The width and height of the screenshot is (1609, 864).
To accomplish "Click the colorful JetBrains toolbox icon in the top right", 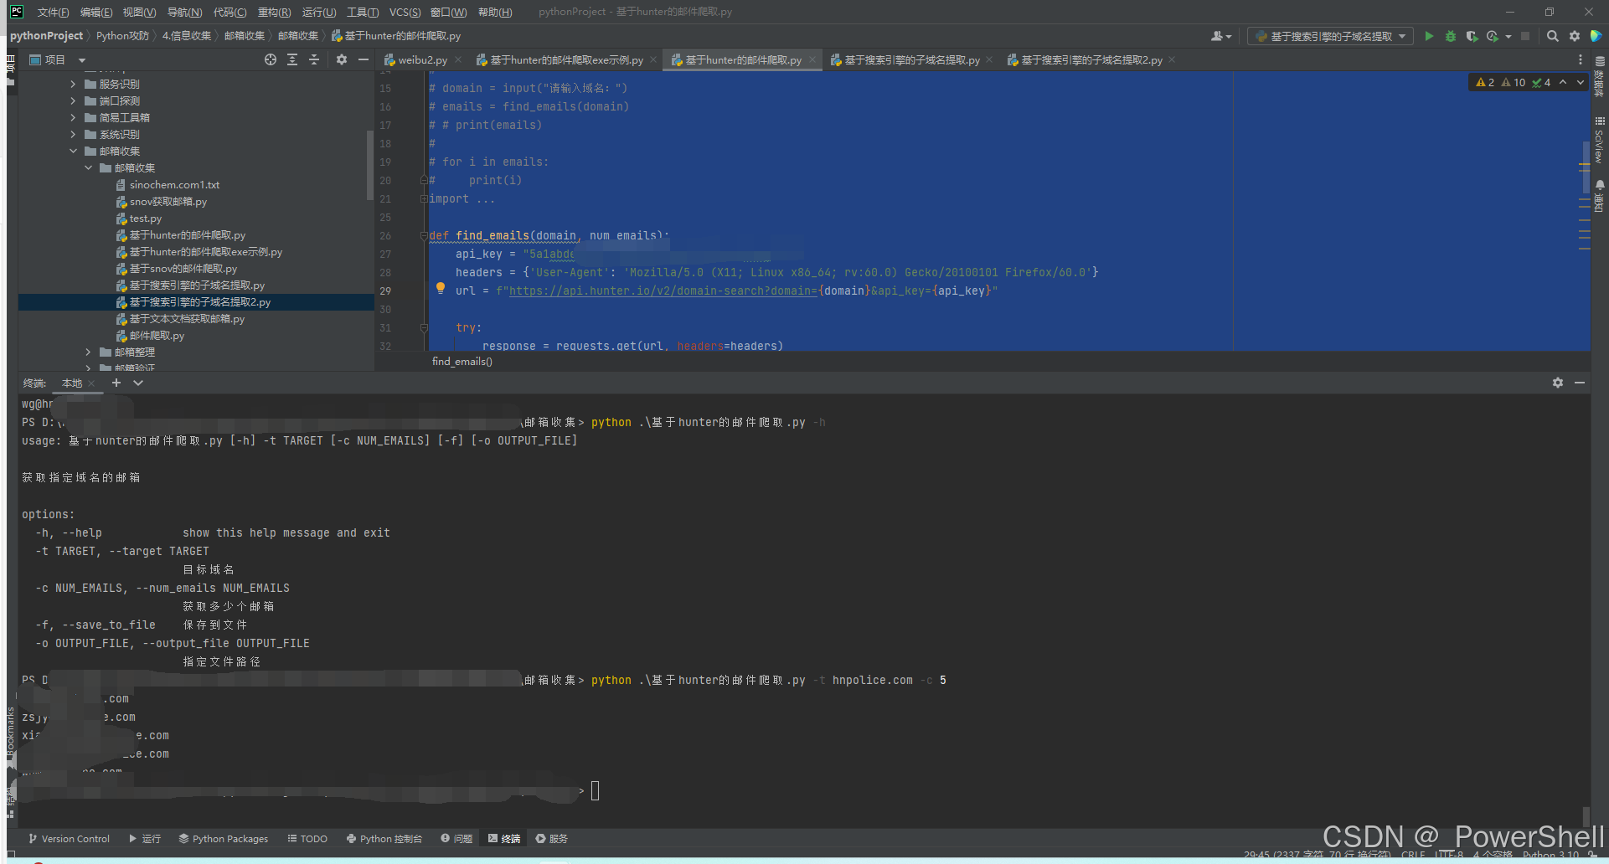I will [1596, 36].
